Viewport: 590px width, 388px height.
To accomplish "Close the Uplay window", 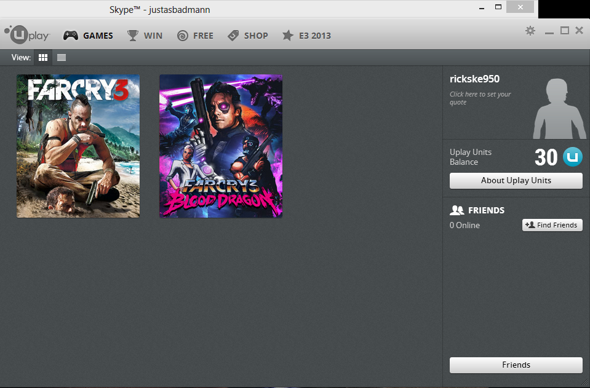I will (x=580, y=31).
